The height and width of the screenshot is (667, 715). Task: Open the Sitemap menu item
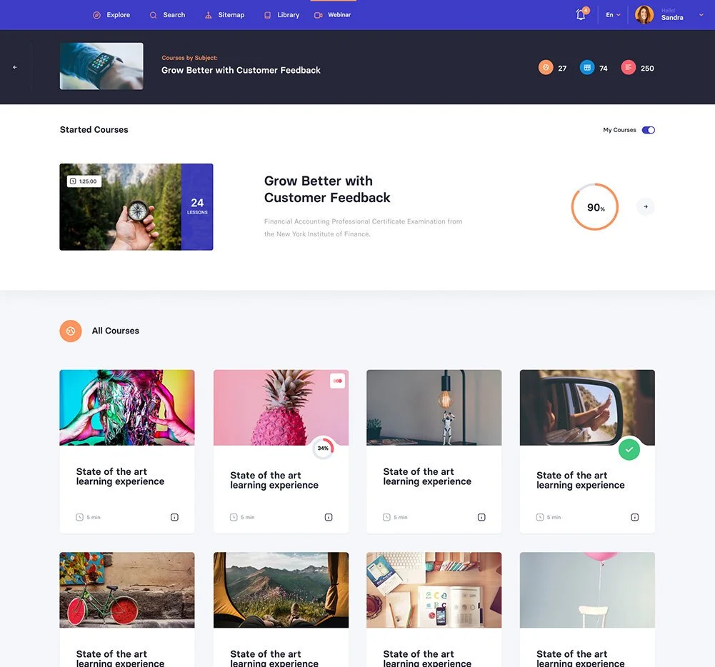pyautogui.click(x=225, y=15)
